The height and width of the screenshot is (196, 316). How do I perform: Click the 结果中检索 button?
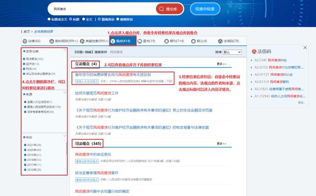click(205, 9)
